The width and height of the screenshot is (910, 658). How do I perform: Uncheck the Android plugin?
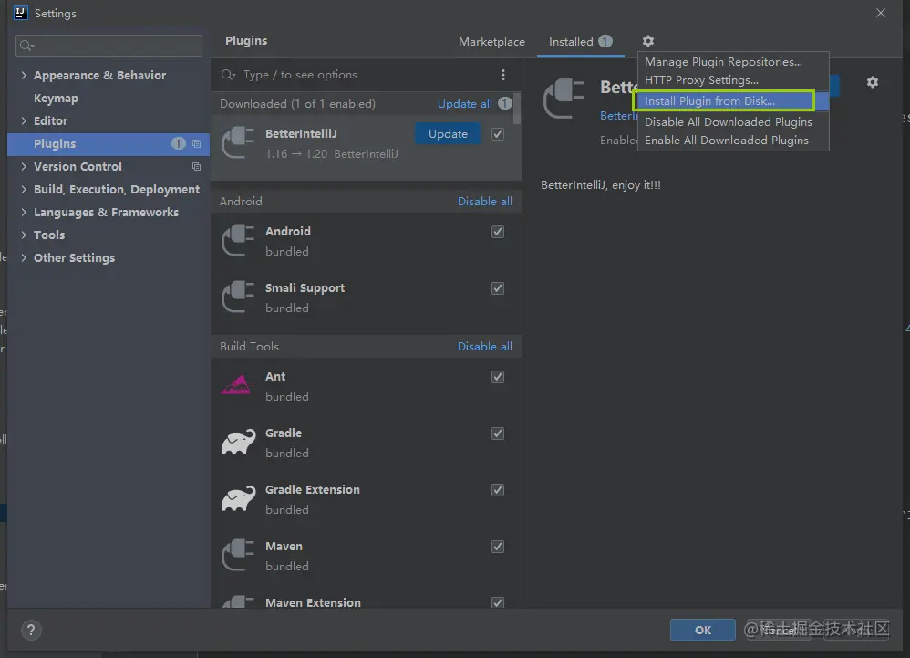point(498,232)
